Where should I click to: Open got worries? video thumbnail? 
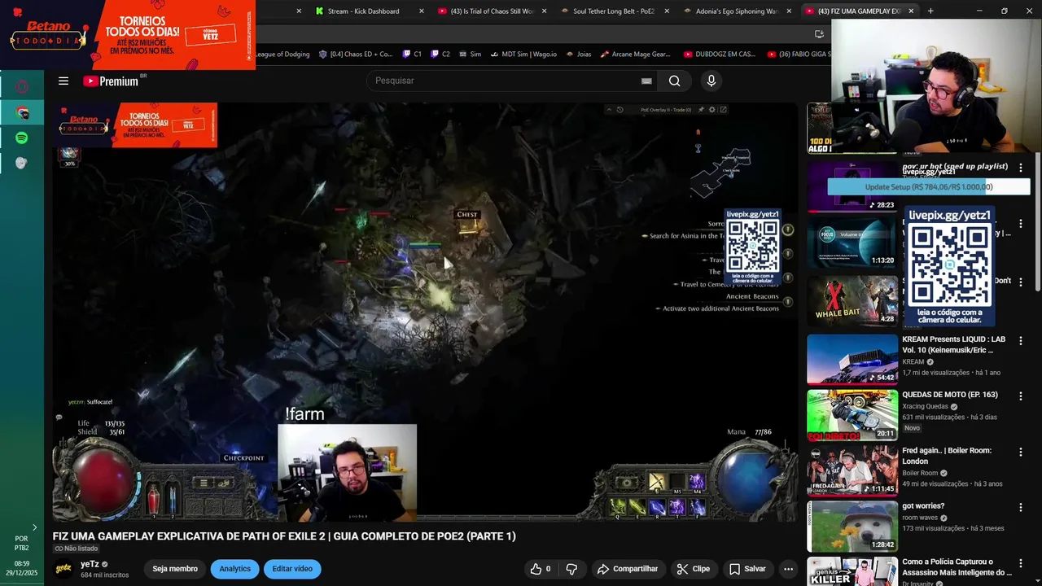(852, 526)
